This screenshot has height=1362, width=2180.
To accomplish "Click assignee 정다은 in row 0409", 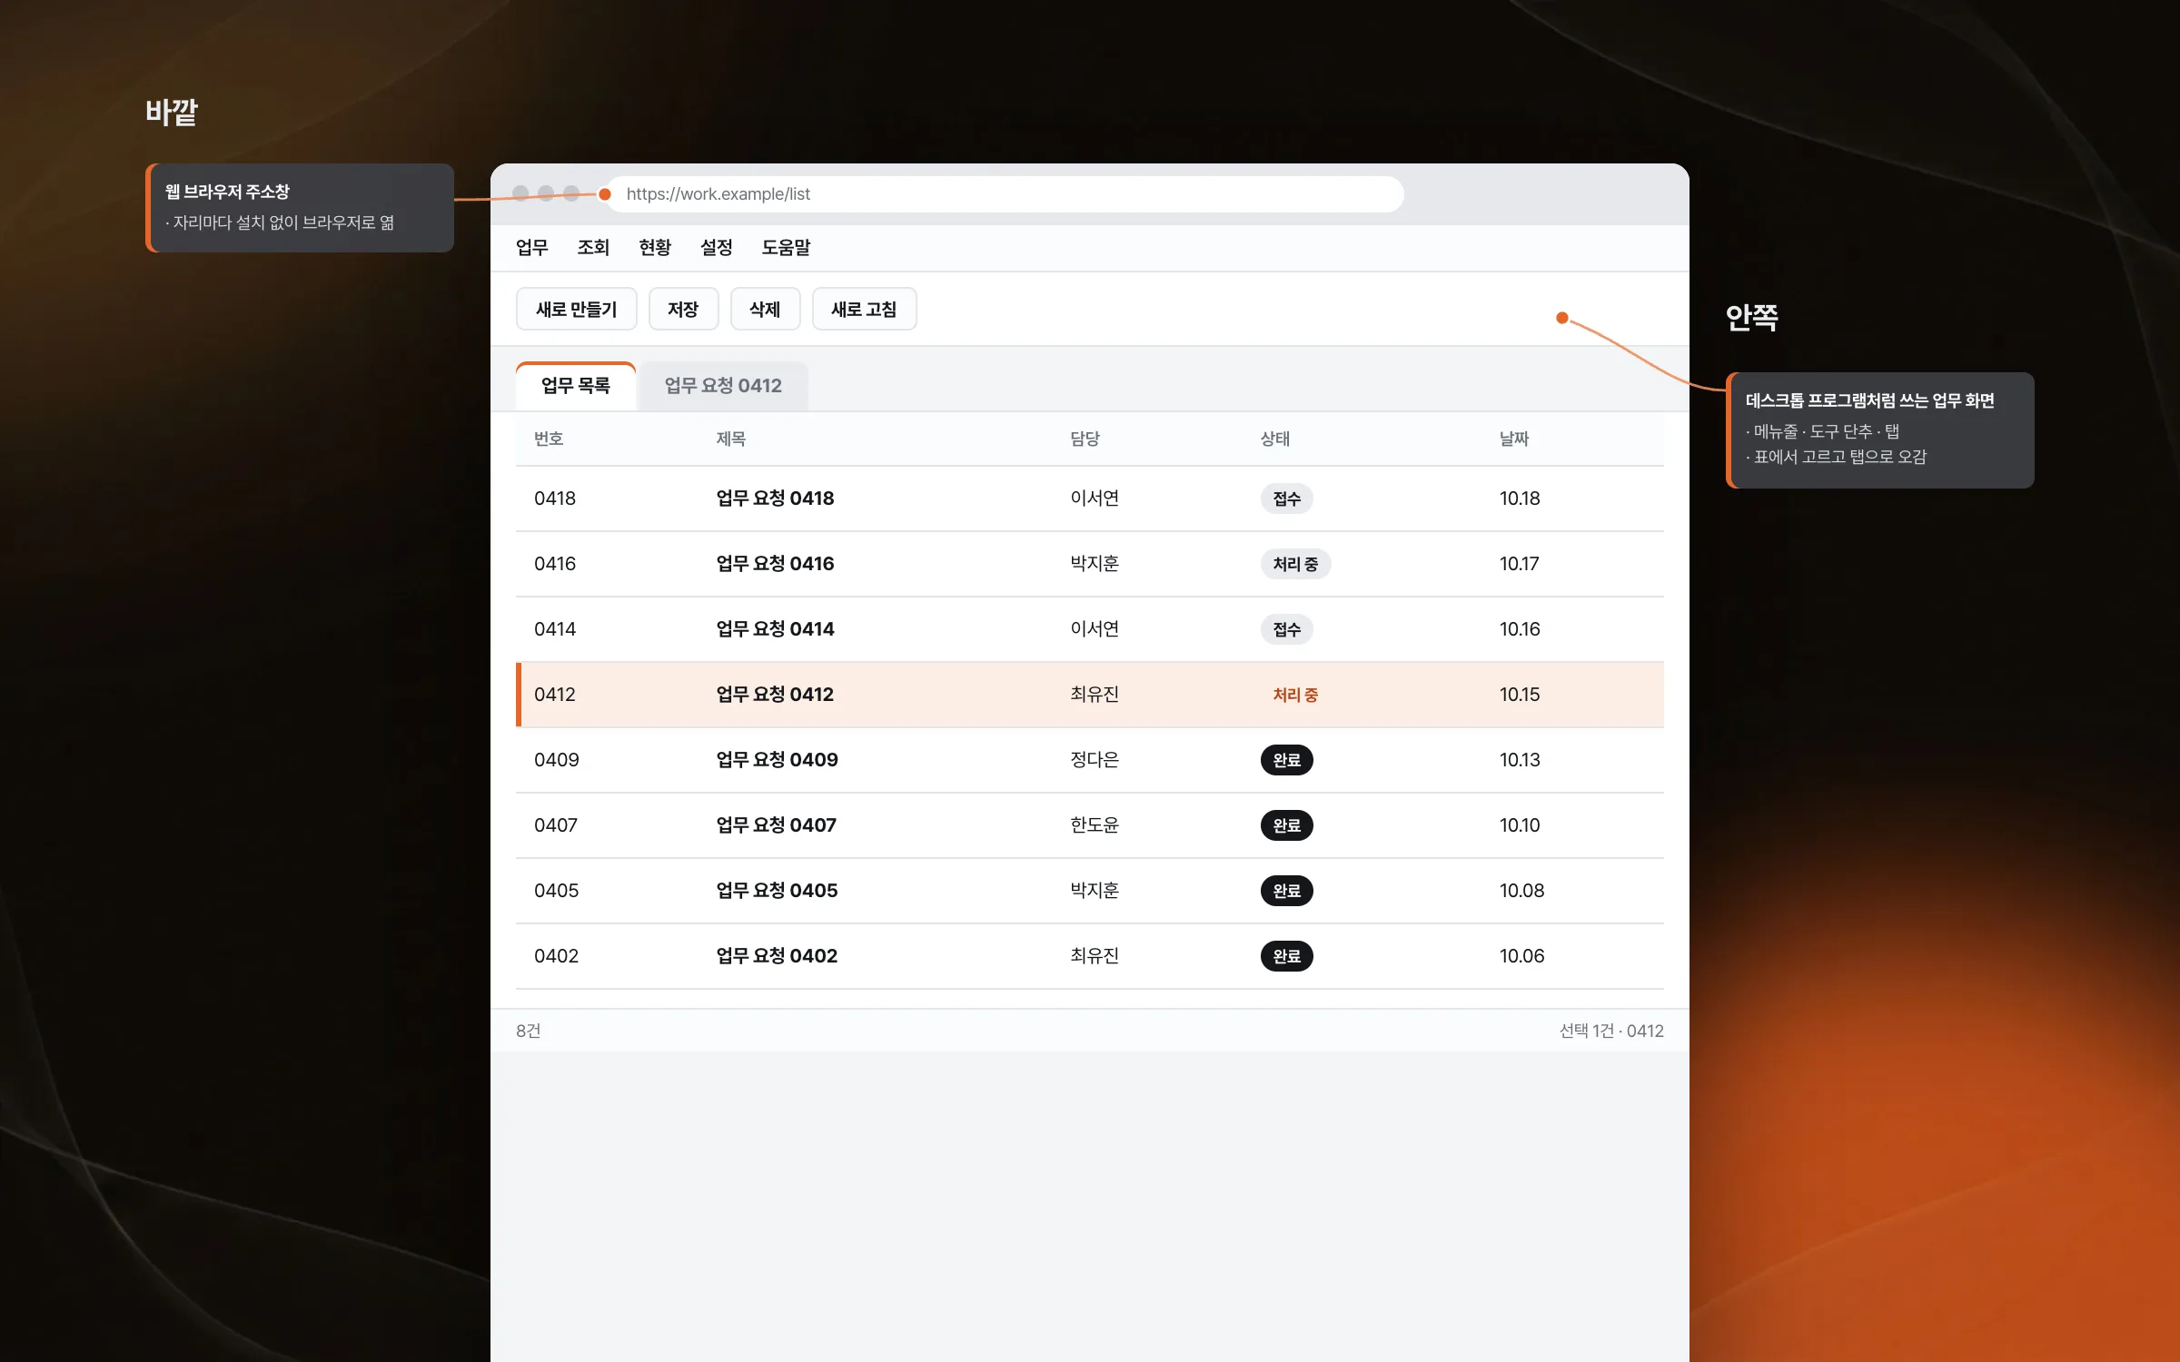I will (x=1095, y=760).
